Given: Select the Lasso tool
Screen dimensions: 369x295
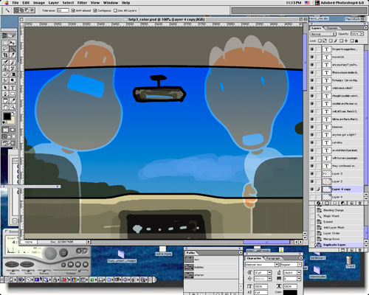Looking at the screenshot, I should pos(5,49).
